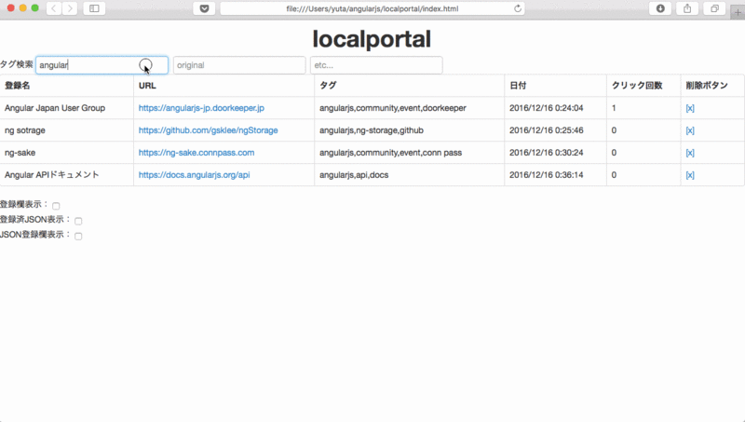Enable the 登録済JSON表示 checkbox
This screenshot has height=422, width=745.
[x=78, y=221]
